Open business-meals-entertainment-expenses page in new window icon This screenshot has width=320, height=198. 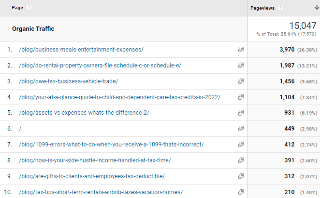click(x=241, y=50)
